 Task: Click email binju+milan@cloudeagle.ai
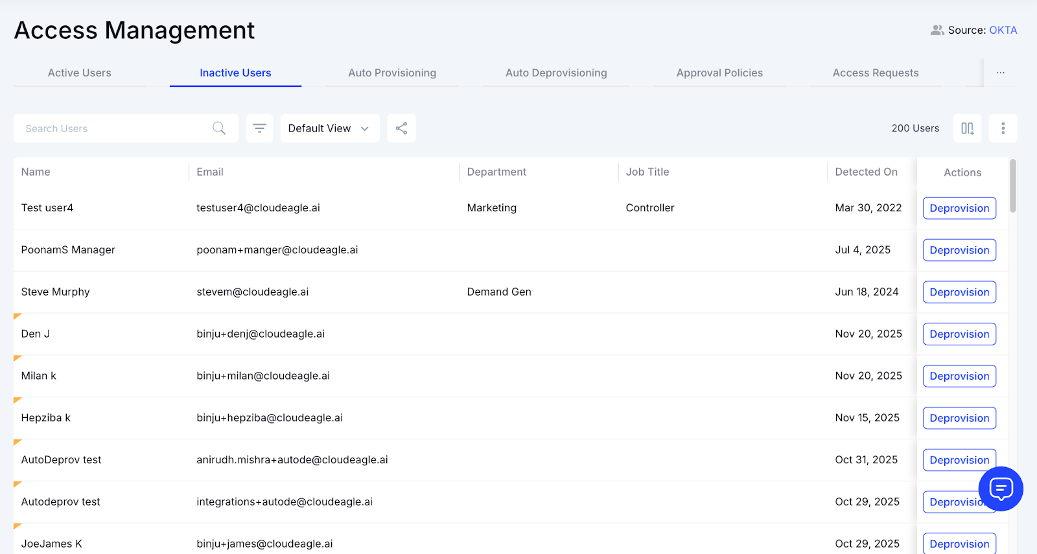[263, 376]
